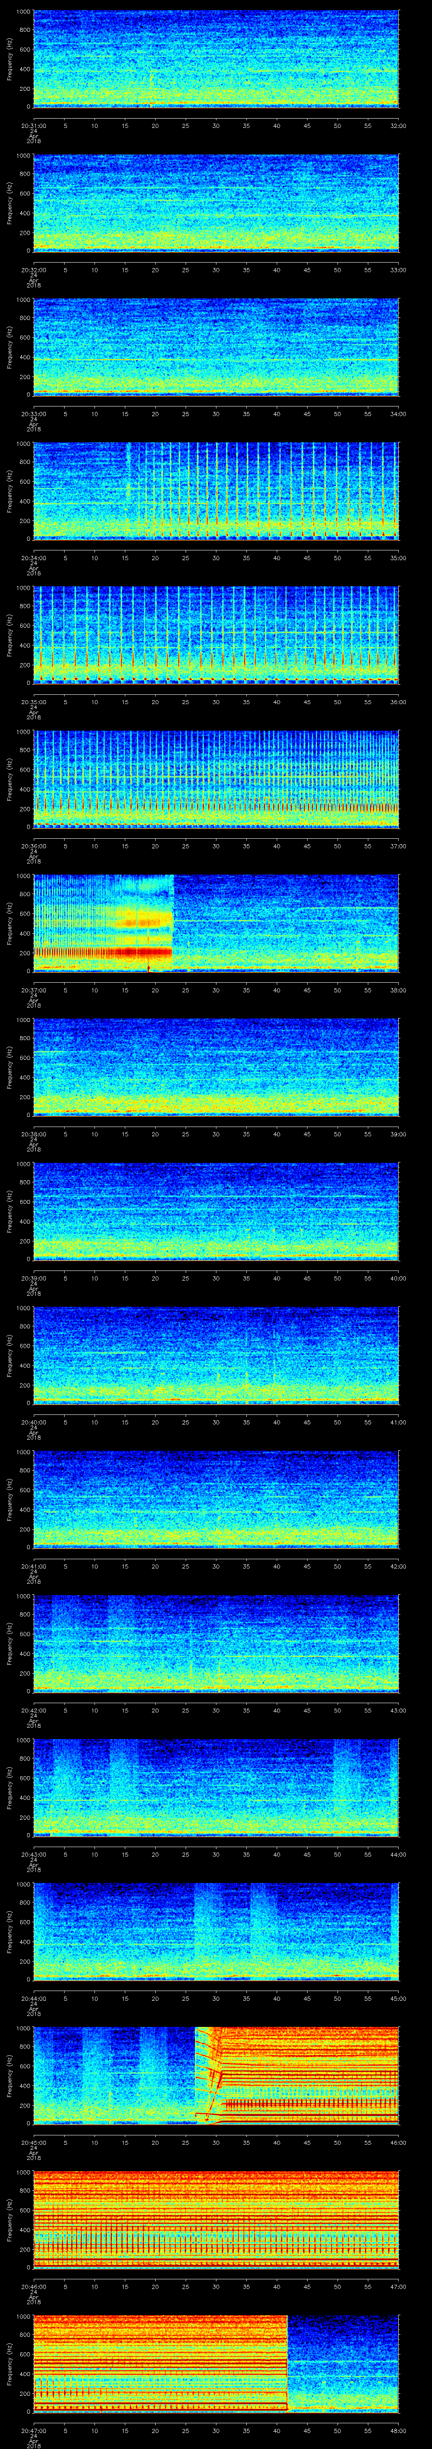Open the dense pulse spectrogram starting at 20:36:00
Image resolution: width=432 pixels, height=2449 pixels.
point(216,778)
